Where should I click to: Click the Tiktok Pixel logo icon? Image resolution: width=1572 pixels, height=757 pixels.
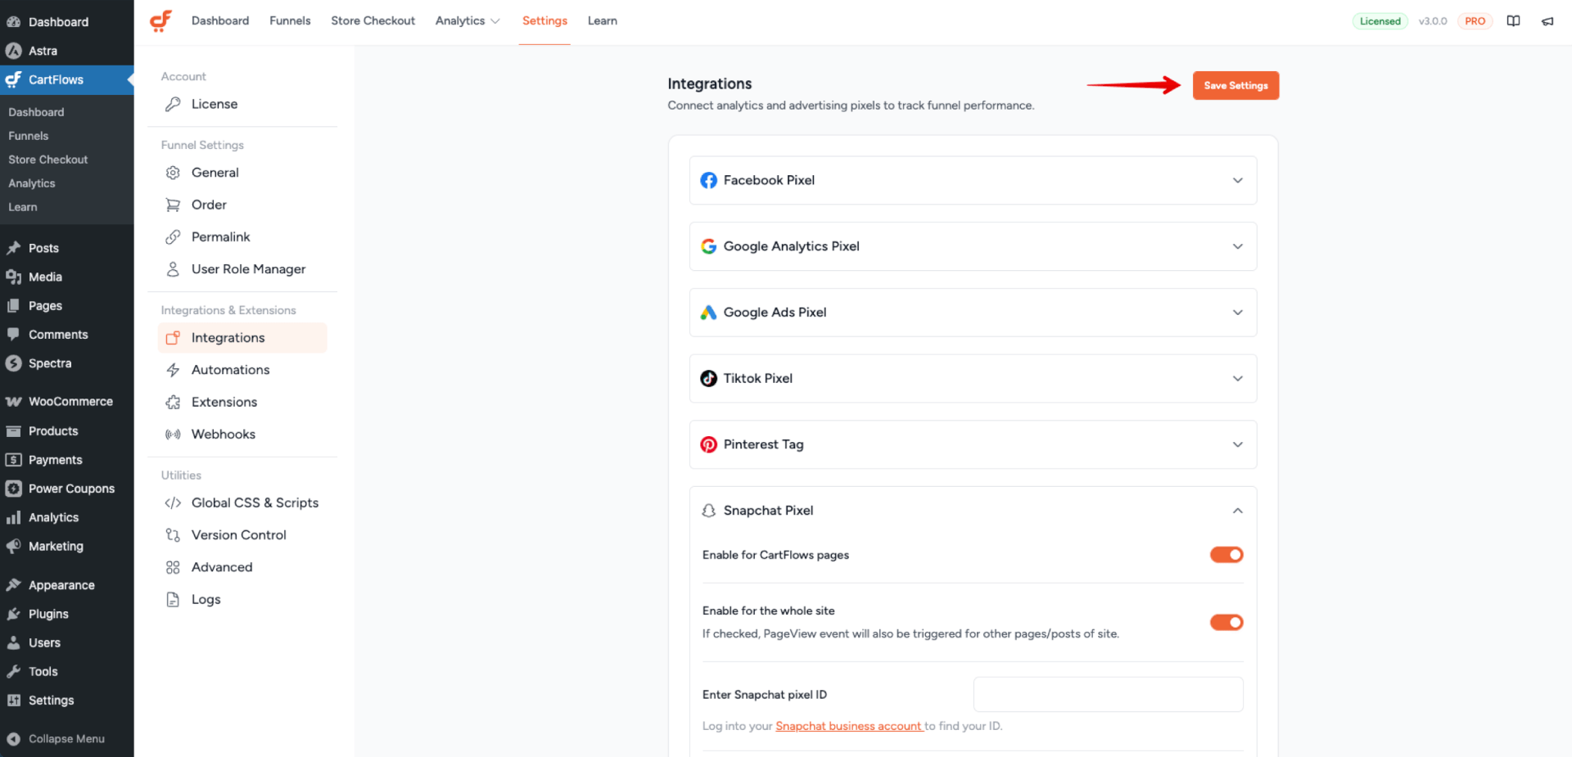(x=709, y=378)
